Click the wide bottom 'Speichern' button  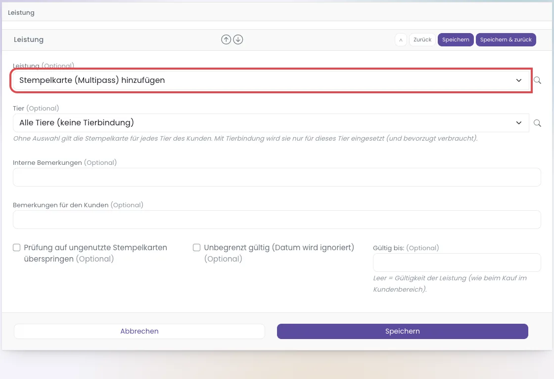[403, 332]
